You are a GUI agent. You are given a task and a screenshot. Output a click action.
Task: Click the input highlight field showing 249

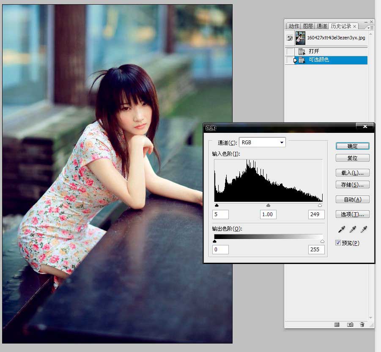coord(316,214)
